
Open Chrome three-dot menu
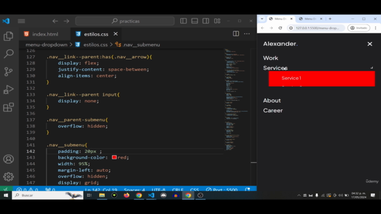(376, 28)
